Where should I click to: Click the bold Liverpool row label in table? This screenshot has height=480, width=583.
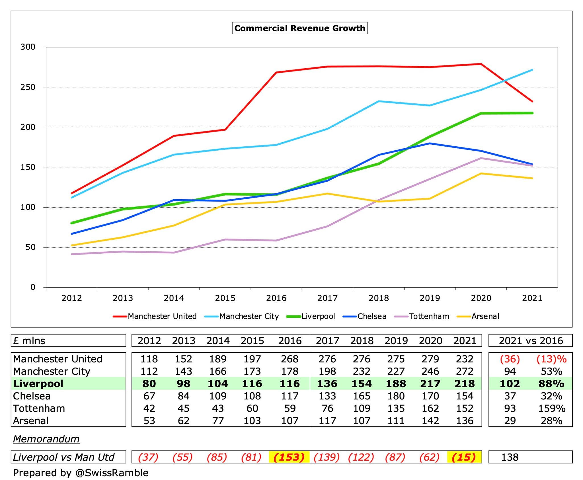[38, 383]
